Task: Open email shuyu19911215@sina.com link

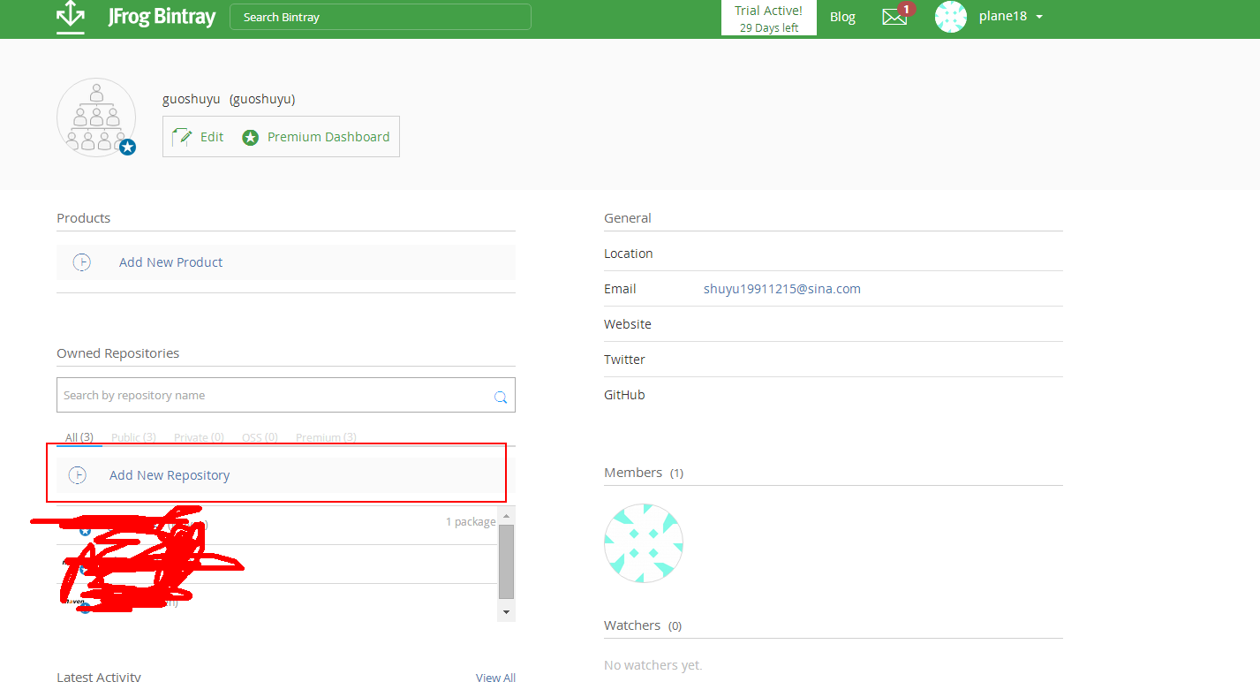Action: pyautogui.click(x=782, y=289)
